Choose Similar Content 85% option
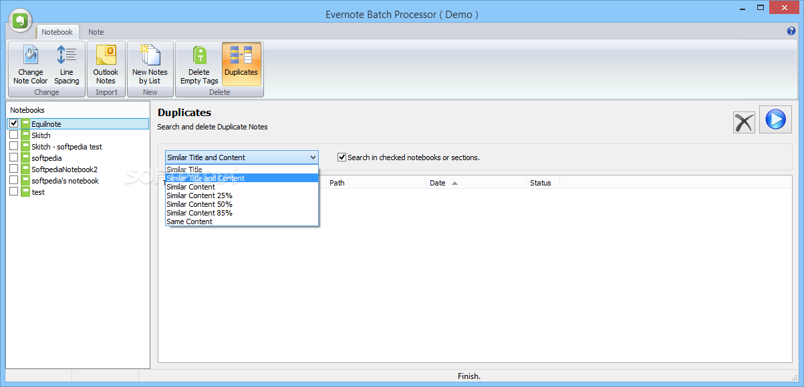The height and width of the screenshot is (387, 804). click(x=242, y=213)
